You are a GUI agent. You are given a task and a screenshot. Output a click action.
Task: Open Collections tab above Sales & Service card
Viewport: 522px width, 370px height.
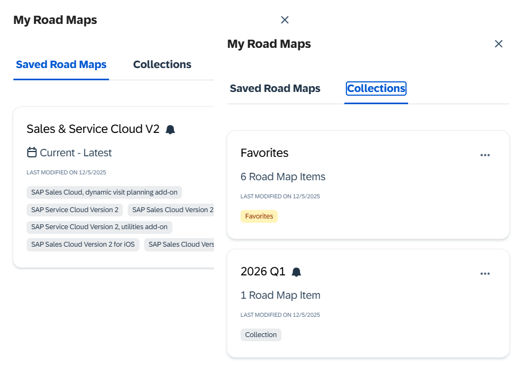coord(162,65)
